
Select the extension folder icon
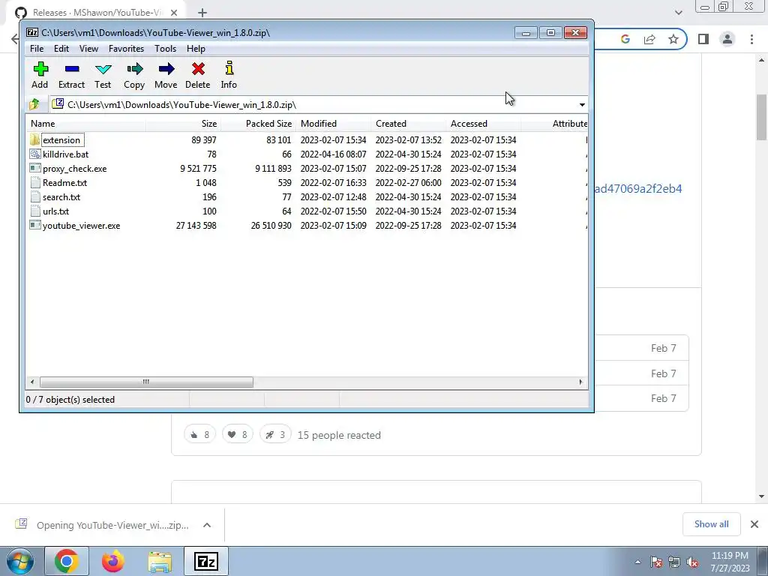[34, 139]
